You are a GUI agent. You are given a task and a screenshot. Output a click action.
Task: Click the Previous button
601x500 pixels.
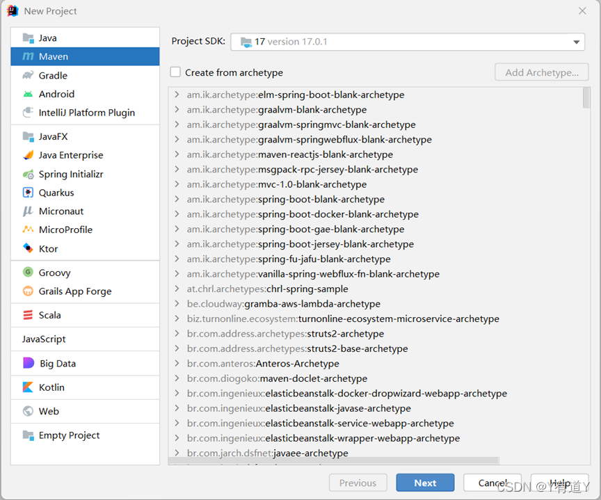pyautogui.click(x=358, y=483)
